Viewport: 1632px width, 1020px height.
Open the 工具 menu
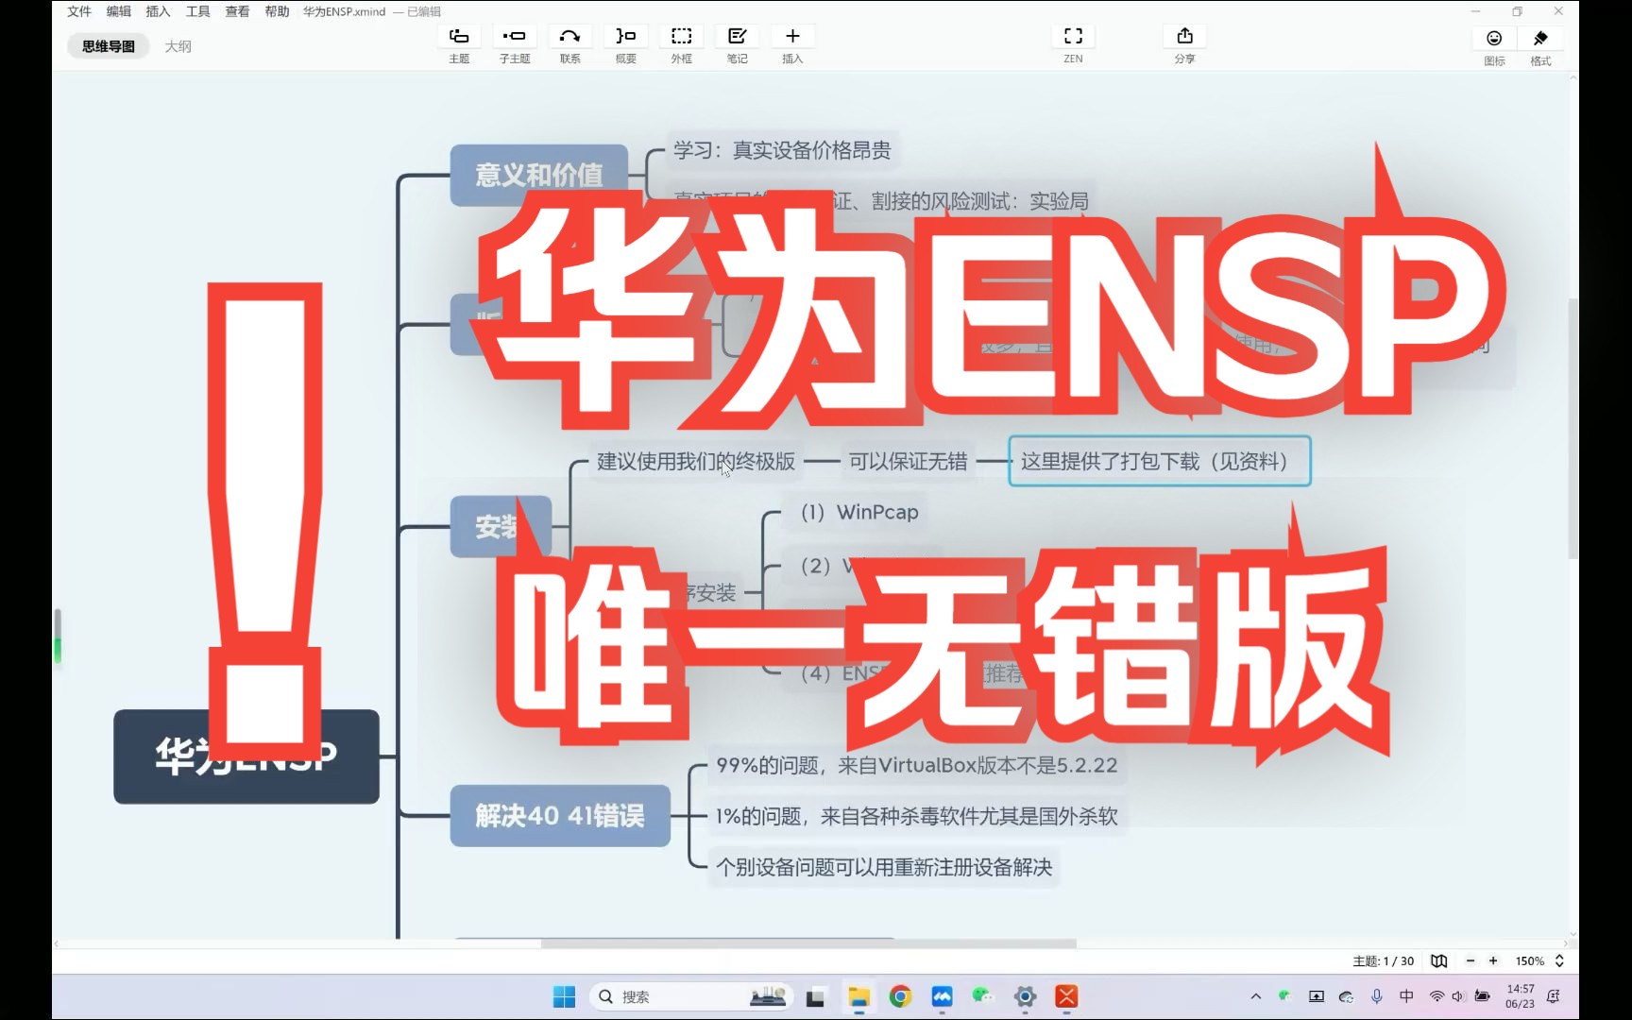[197, 11]
